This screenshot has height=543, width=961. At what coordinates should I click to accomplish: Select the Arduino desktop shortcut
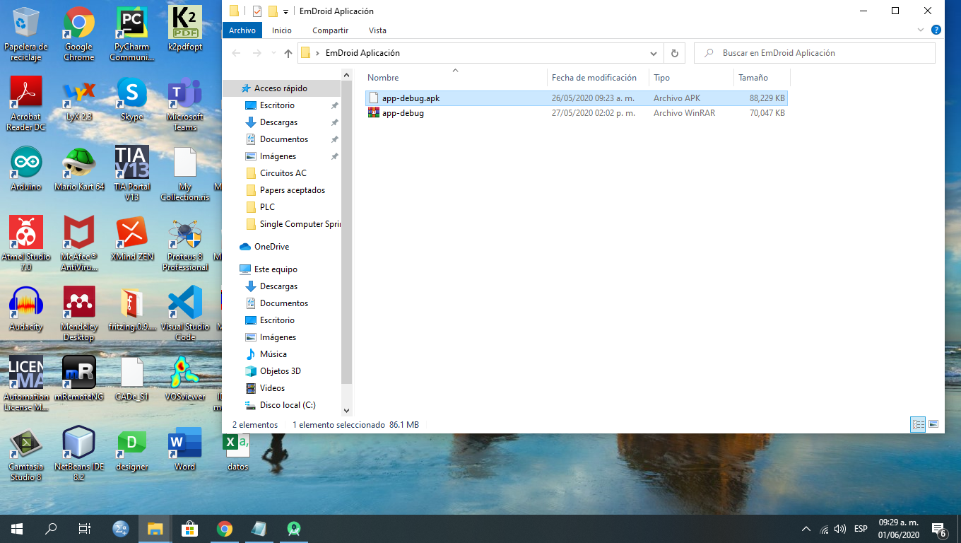(26, 170)
